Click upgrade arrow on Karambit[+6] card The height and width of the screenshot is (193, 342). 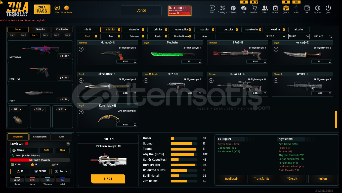pos(81,112)
